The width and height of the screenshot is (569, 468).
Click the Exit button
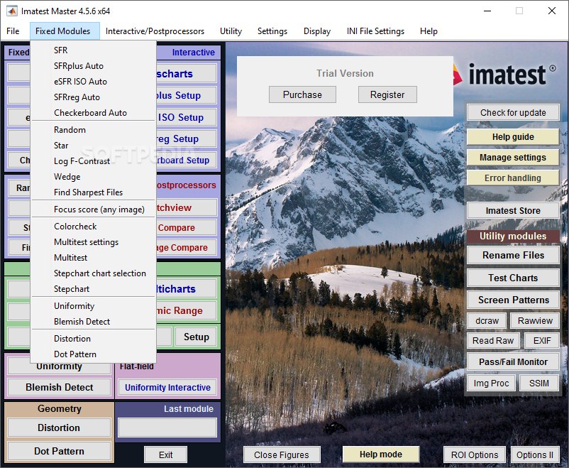point(165,455)
